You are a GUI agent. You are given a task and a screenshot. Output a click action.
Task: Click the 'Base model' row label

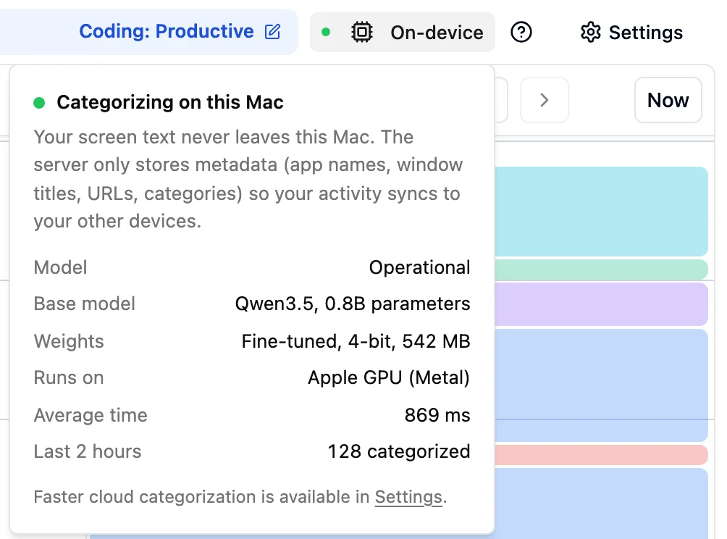click(x=85, y=304)
